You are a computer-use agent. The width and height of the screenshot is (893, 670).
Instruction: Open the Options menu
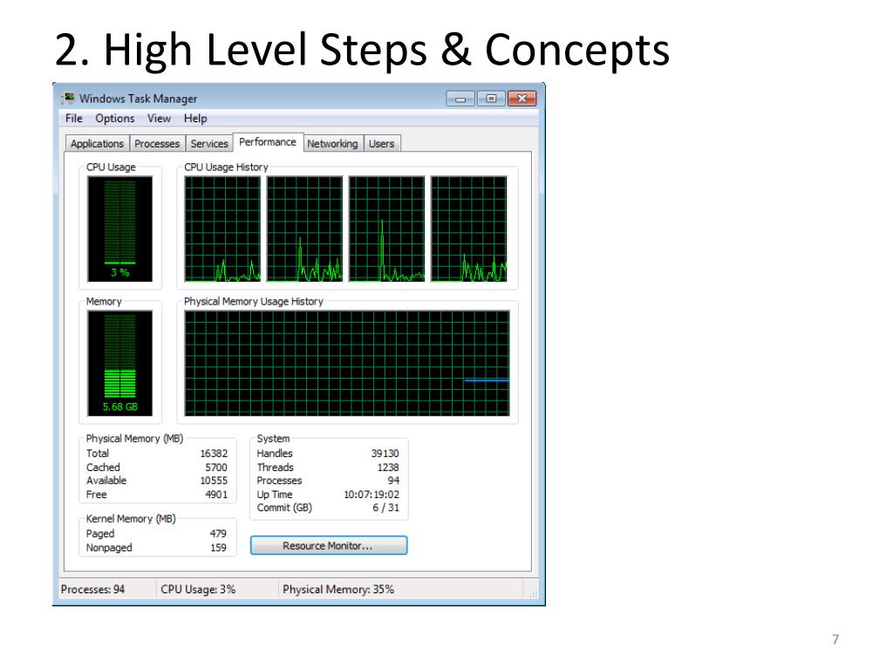pyautogui.click(x=115, y=119)
